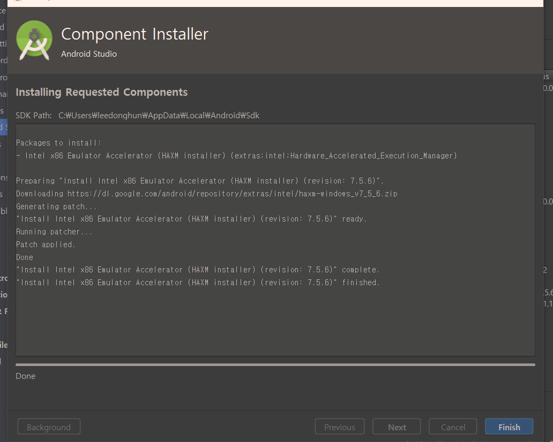Click the Android Studio logo icon
Viewport: 553px width, 442px height.
[34, 41]
